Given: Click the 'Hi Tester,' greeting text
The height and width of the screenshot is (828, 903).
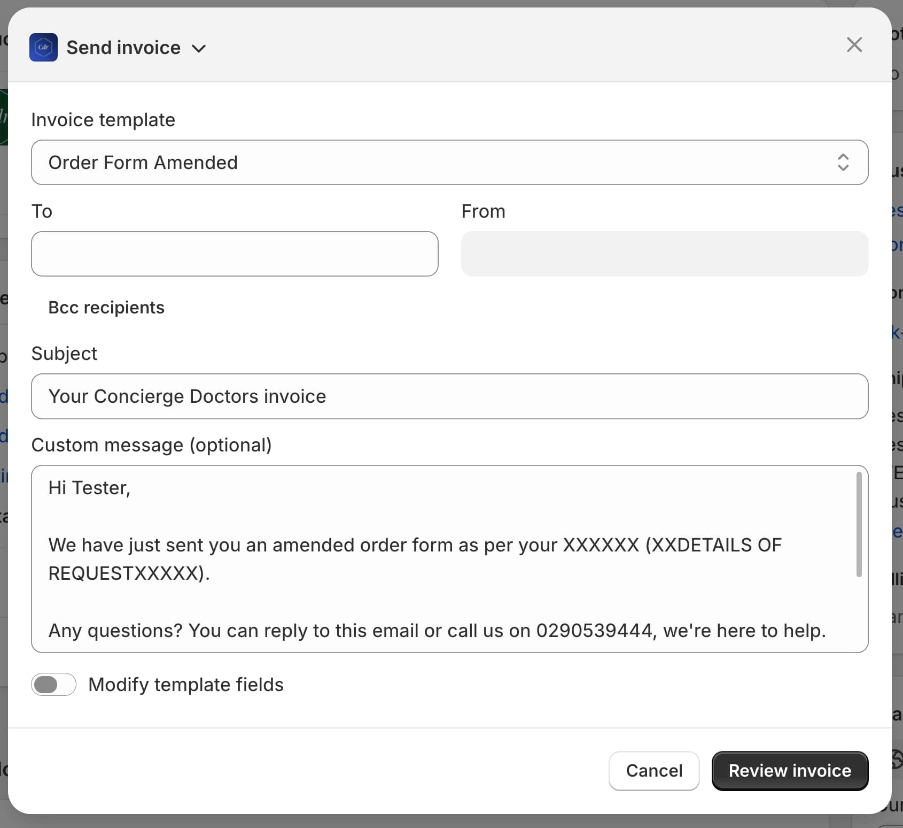Looking at the screenshot, I should click(x=89, y=488).
